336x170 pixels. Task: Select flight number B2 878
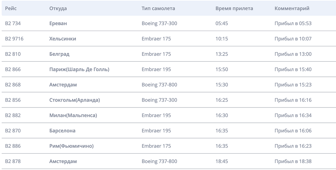(x=13, y=161)
